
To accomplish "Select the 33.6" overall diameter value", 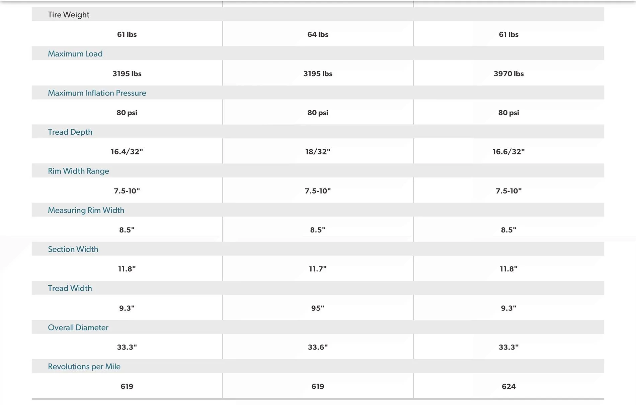I will [x=318, y=347].
